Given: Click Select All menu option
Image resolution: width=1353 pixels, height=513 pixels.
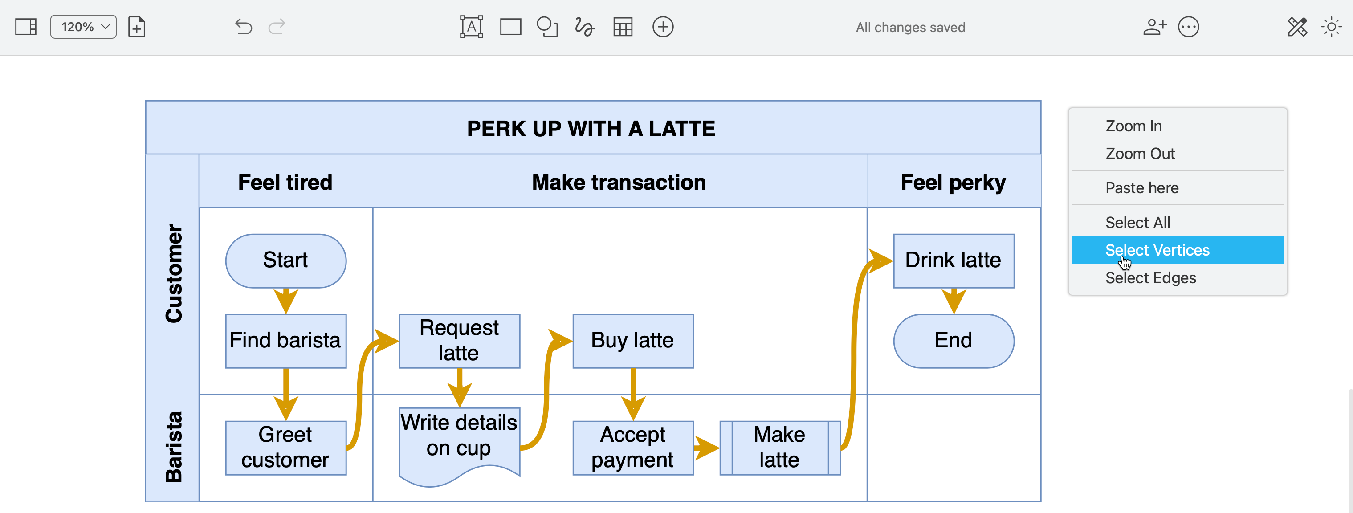Looking at the screenshot, I should (1137, 223).
